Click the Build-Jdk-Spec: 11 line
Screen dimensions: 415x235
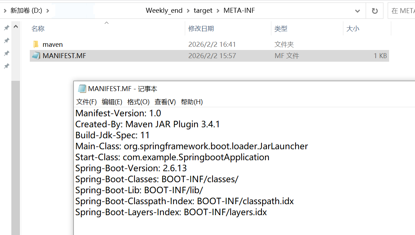point(112,135)
